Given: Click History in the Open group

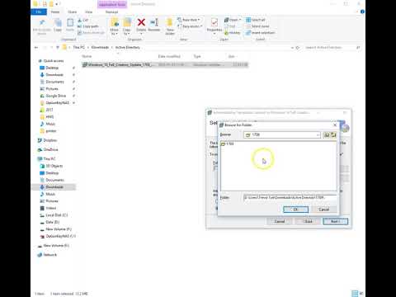Looking at the screenshot, I should click(233, 33).
